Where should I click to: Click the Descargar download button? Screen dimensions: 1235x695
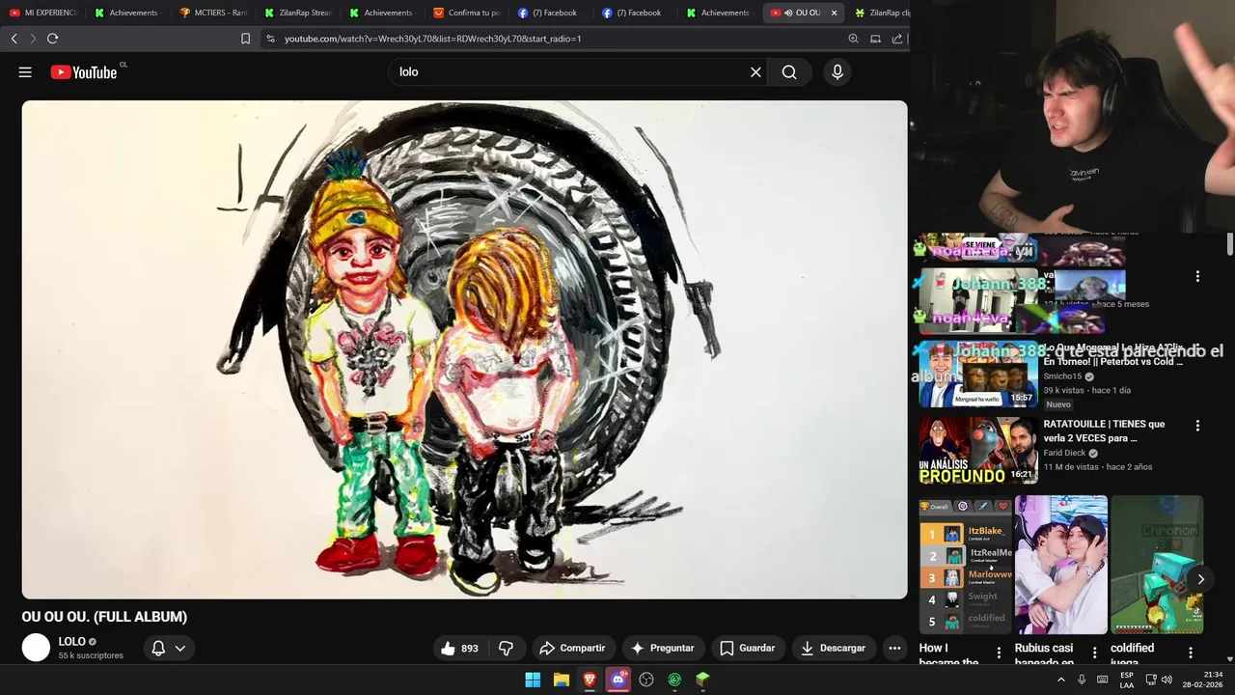pyautogui.click(x=834, y=648)
